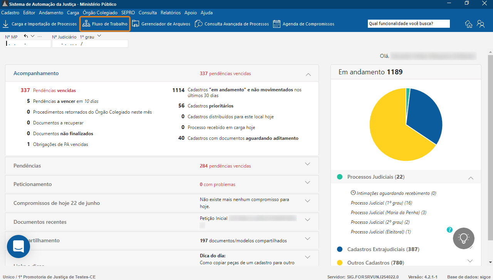The image size is (493, 280).
Task: Open the Andamento menu
Action: click(x=51, y=13)
